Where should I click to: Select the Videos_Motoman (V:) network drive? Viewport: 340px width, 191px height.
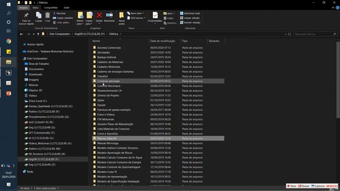pyautogui.click(x=50, y=143)
